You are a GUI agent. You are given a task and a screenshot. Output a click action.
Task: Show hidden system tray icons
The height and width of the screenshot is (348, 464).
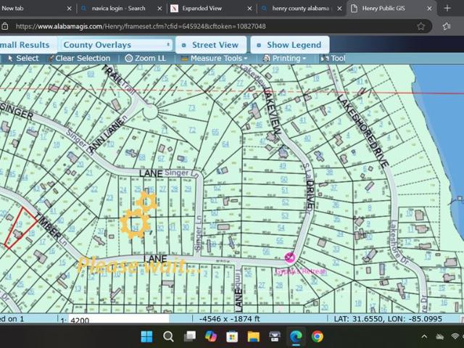point(424,336)
